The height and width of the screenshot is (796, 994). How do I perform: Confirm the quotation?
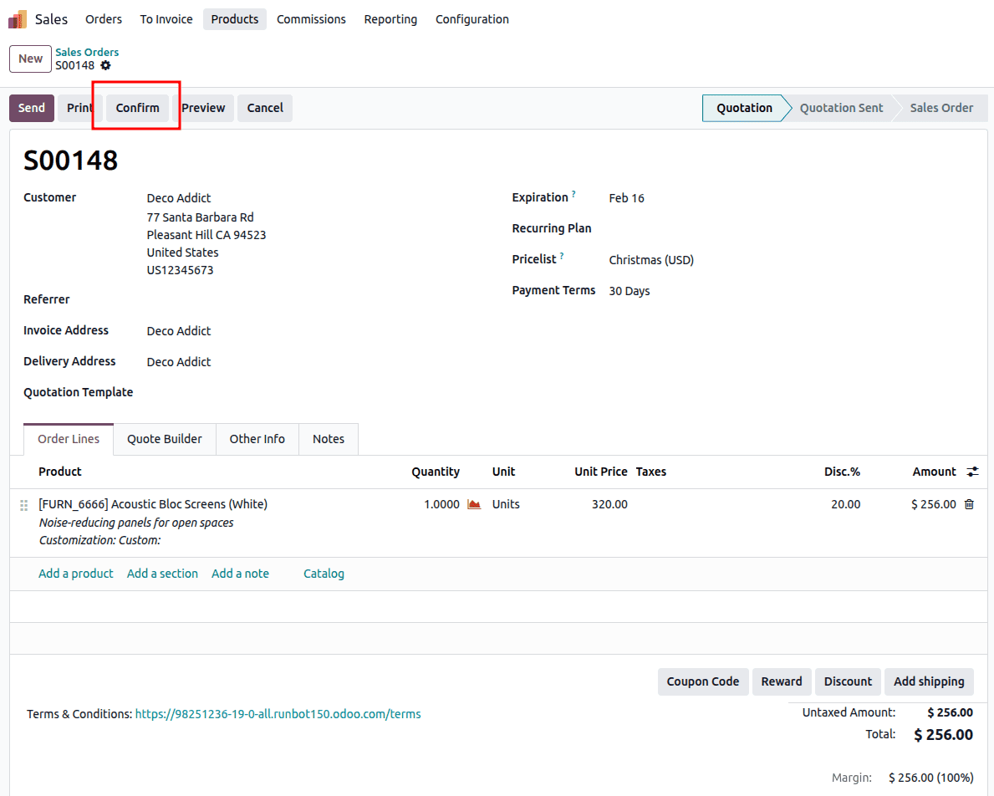pyautogui.click(x=137, y=107)
